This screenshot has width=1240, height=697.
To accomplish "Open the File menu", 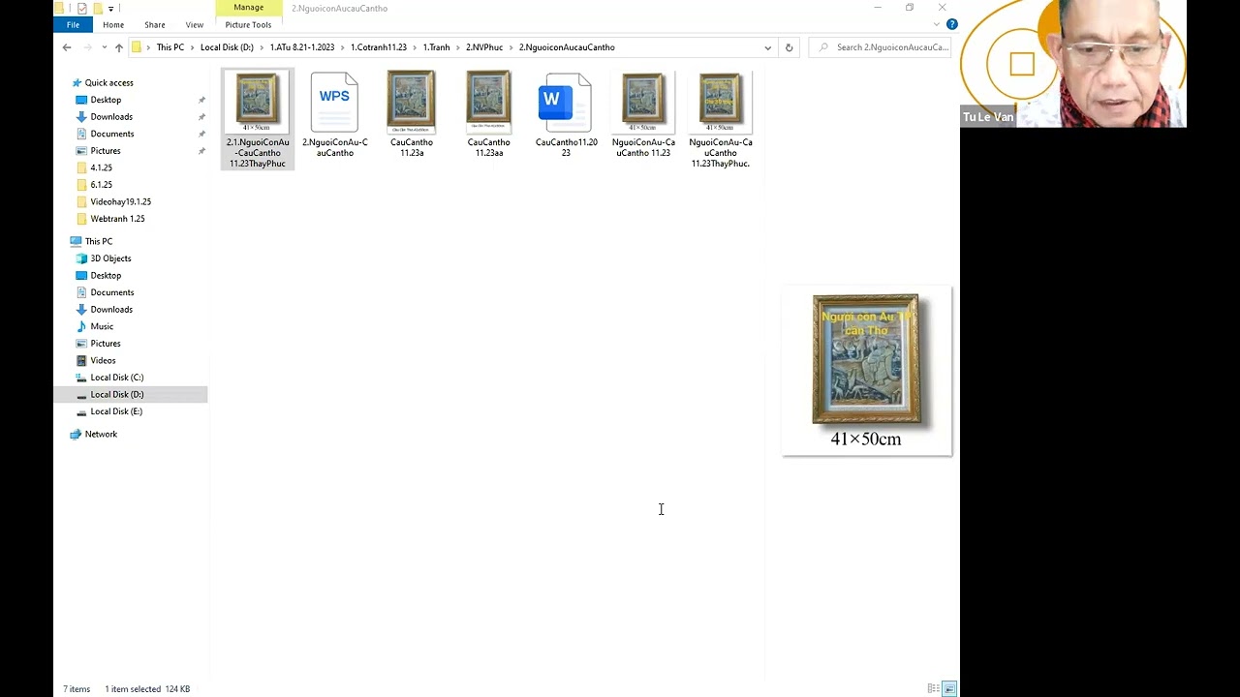I will [73, 24].
